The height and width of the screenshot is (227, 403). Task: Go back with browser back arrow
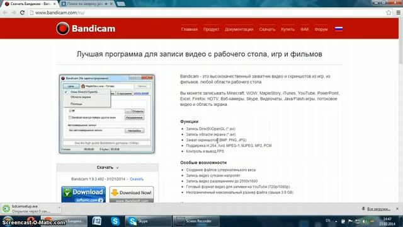5,13
